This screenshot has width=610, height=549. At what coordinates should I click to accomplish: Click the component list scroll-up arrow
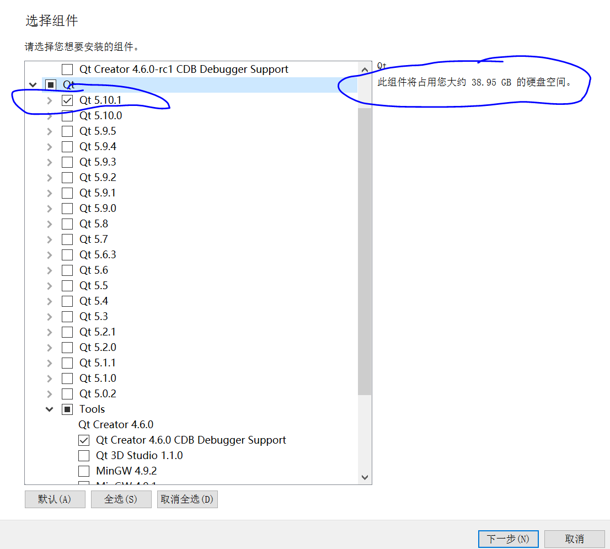[x=365, y=70]
